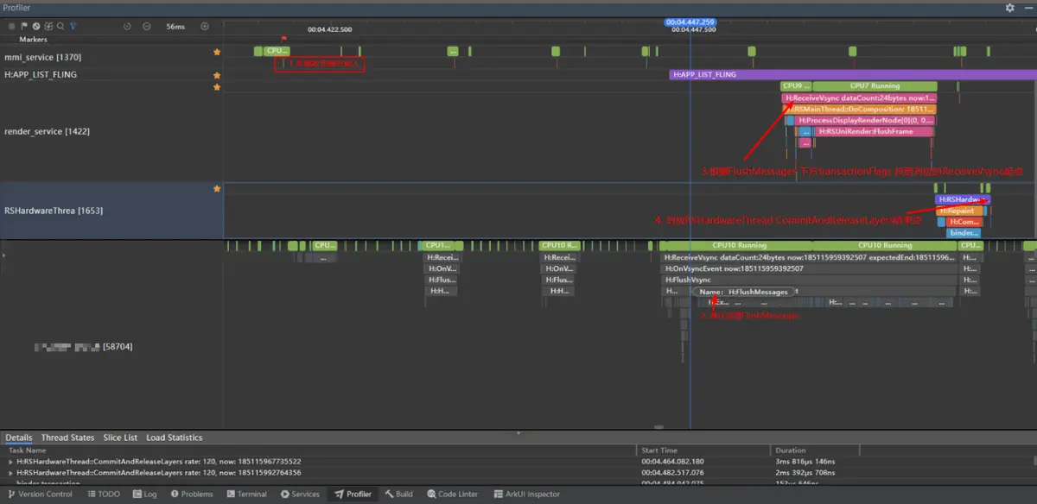The height and width of the screenshot is (504, 1037).
Task: Open the Terminal tool window
Action: [x=246, y=495]
